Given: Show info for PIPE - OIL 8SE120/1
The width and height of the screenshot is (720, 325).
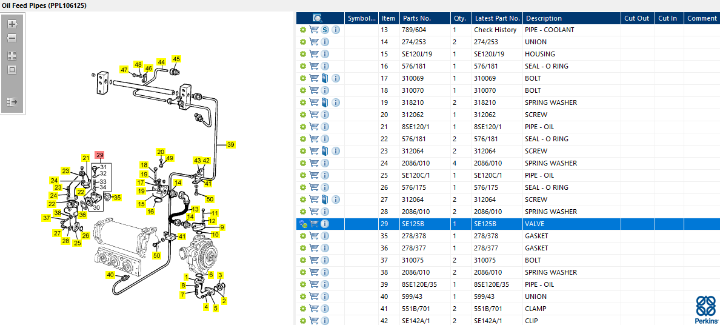Looking at the screenshot, I should (325, 127).
